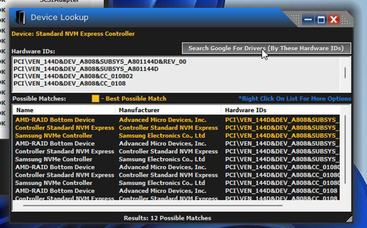Click the window resize grip in bottom corner
This screenshot has width=367, height=228.
[349, 219]
